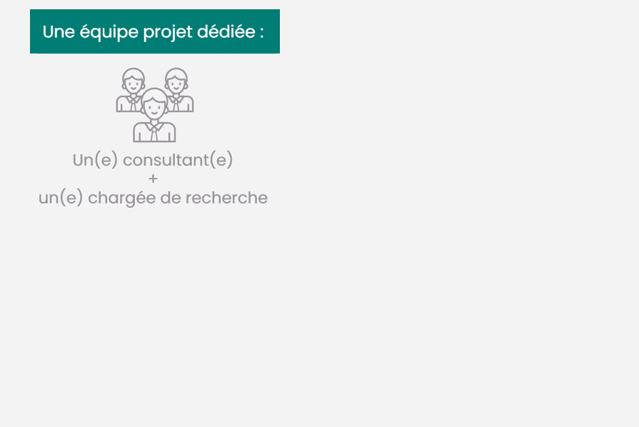Click the word 'Une' starting the banner

(56, 32)
